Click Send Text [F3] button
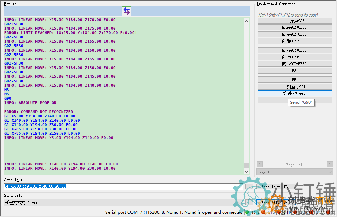Image resolution: width=337 pixels, height=217 pixels. (275, 187)
